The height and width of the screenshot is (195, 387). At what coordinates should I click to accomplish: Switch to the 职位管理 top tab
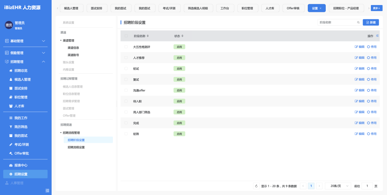click(x=247, y=8)
